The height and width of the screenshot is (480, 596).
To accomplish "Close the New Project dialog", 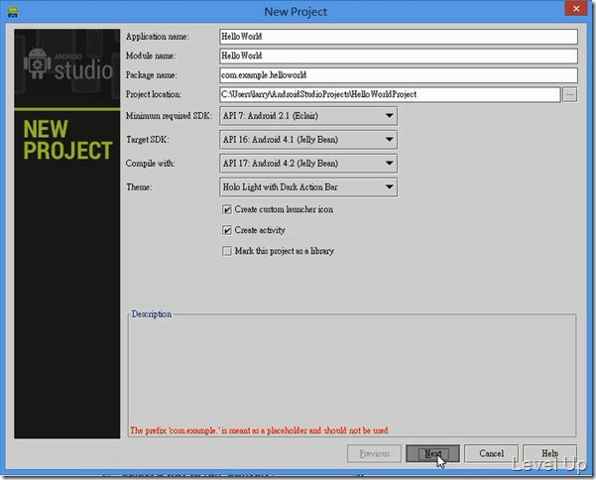I will (576, 8).
